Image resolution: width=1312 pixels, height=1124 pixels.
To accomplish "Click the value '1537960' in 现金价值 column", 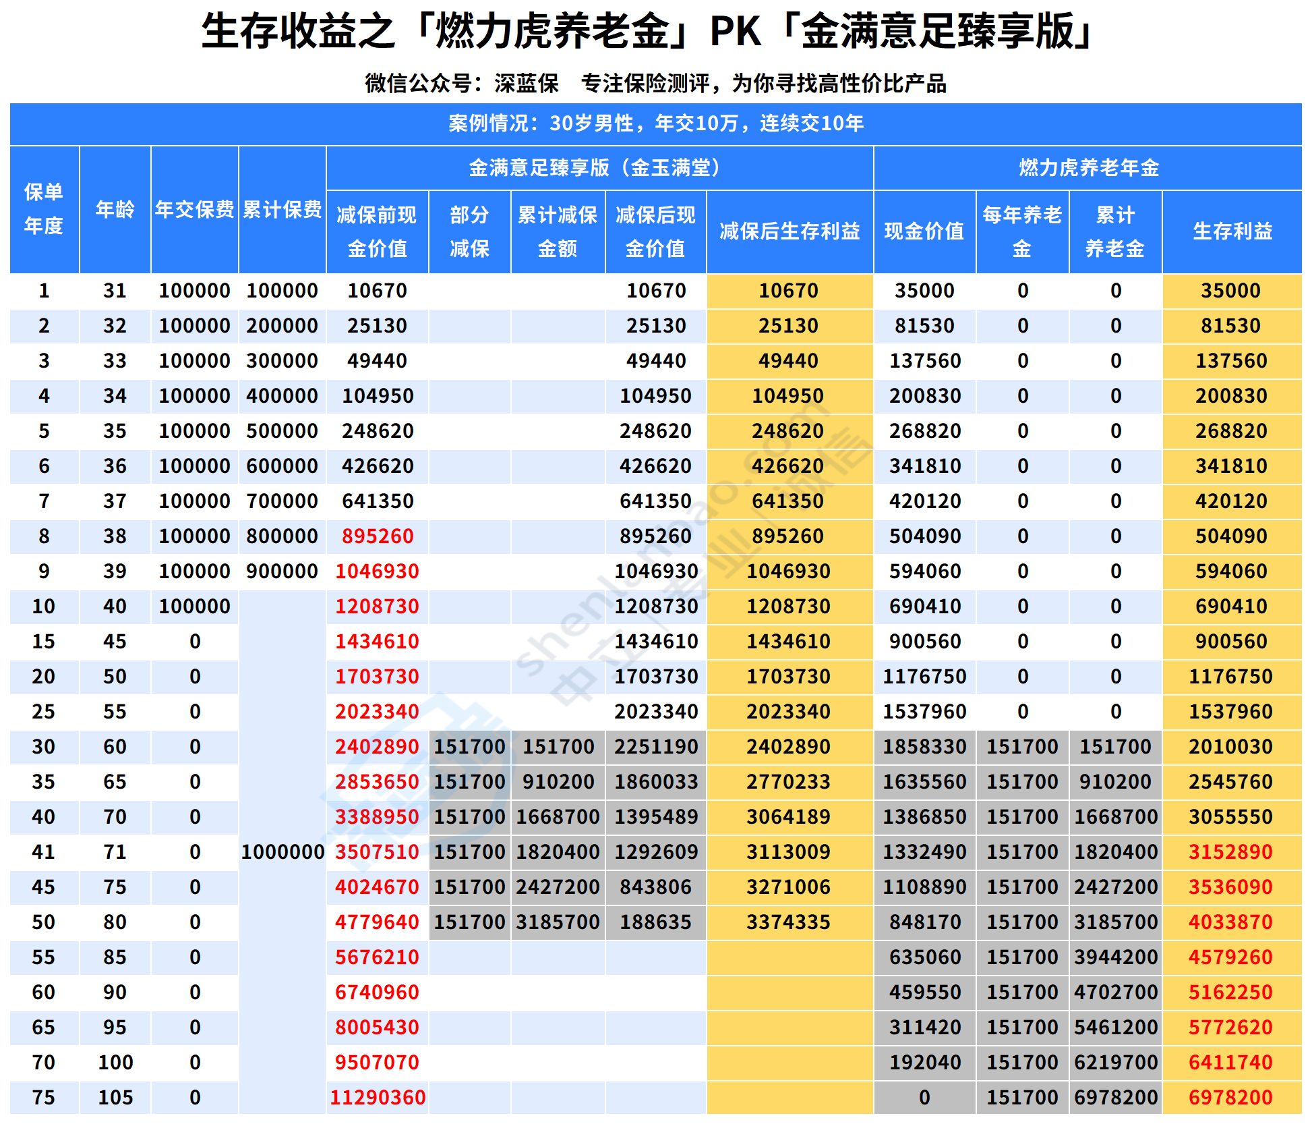I will [924, 712].
